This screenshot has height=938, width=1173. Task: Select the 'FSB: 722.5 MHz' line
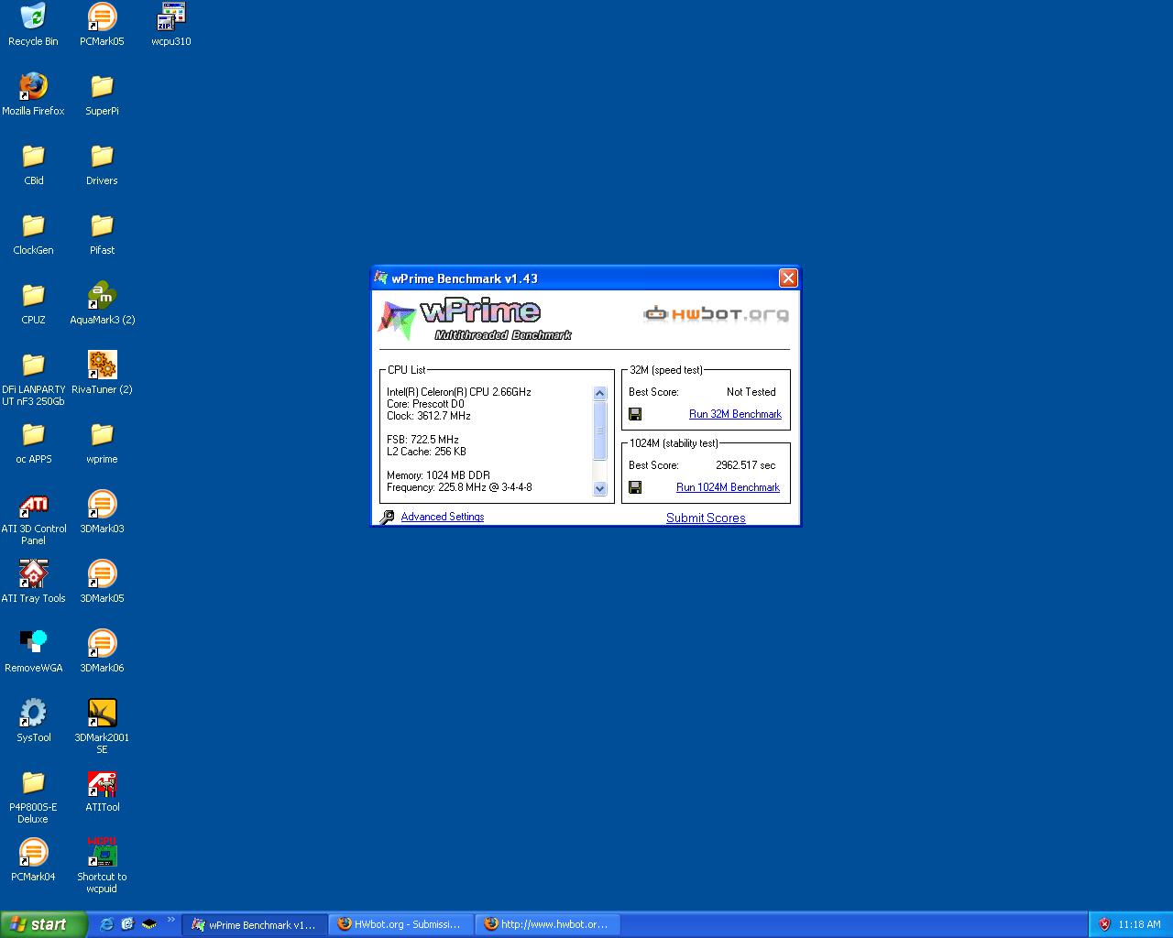[x=422, y=440]
